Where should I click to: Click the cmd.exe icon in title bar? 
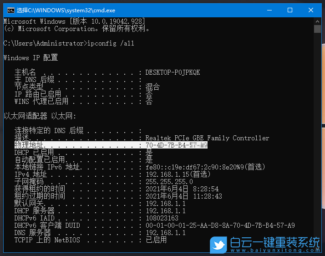tap(11, 10)
